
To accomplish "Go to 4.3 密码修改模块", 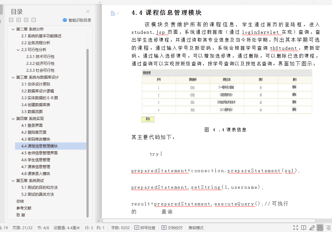I will click(36, 139).
